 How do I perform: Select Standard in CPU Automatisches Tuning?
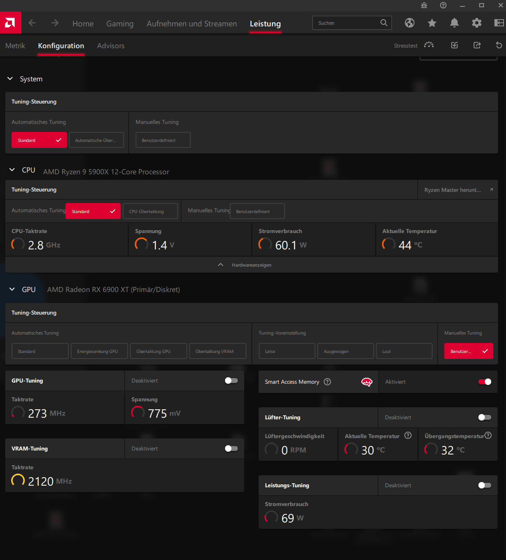point(93,211)
